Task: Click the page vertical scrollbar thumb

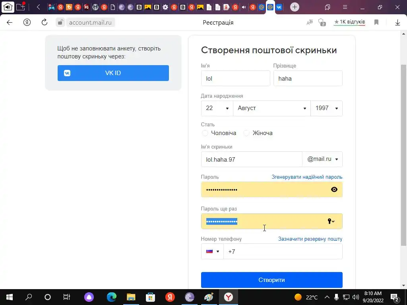Action: (403, 155)
